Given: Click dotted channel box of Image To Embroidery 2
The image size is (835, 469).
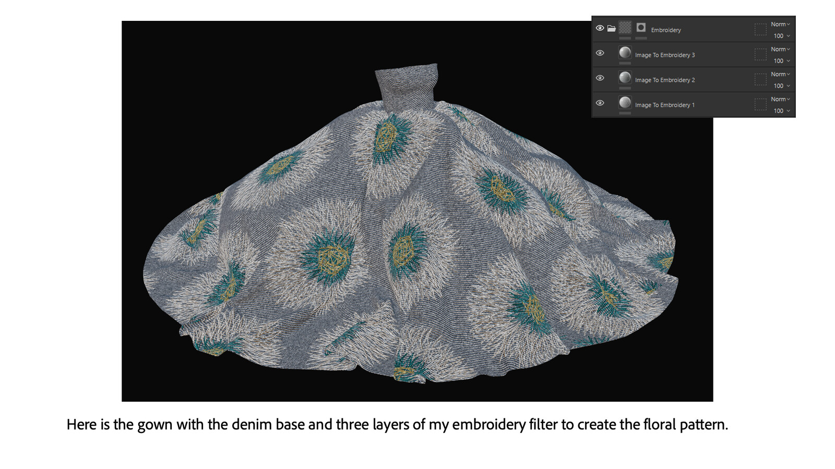Looking at the screenshot, I should [x=760, y=79].
